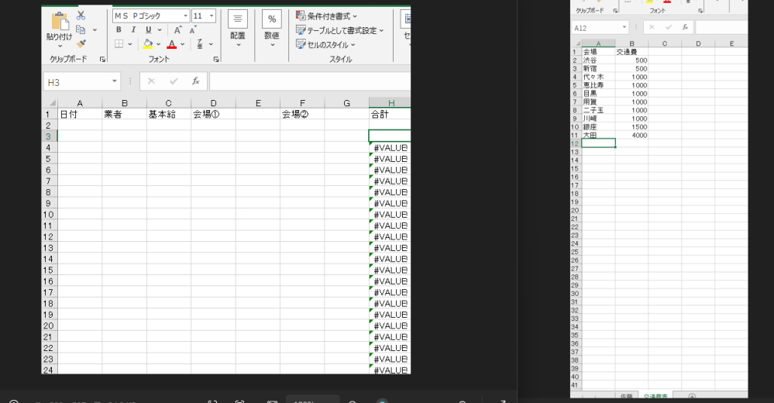Viewport: 774px width, 403px height.
Task: Expand Underline style arrow
Action: tap(160, 30)
